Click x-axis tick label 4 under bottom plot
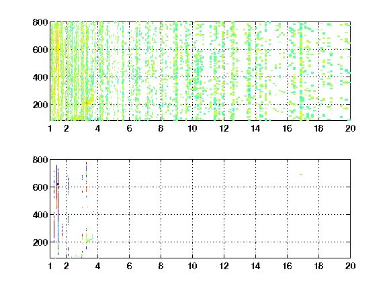This screenshot has height=290, width=387. pos(97,266)
